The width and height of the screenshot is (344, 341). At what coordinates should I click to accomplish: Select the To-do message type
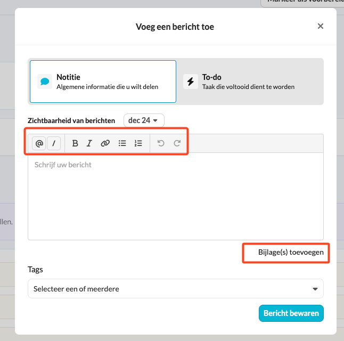click(x=250, y=82)
